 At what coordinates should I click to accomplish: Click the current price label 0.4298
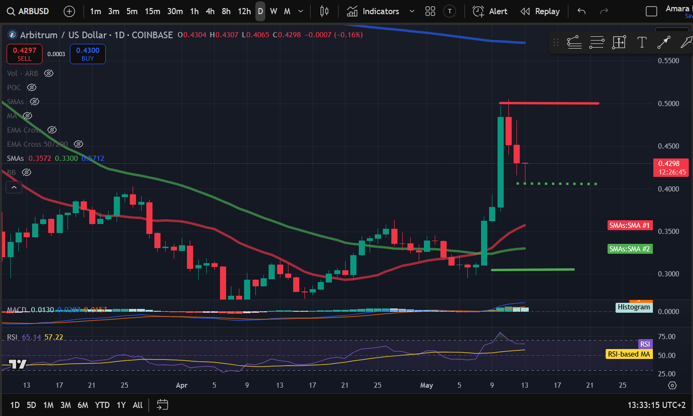pyautogui.click(x=671, y=167)
